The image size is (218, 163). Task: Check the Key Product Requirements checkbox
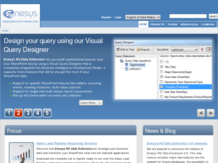[x=161, y=97]
